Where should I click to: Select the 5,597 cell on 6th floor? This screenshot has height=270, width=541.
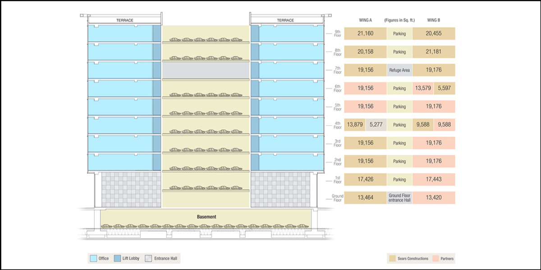pyautogui.click(x=445, y=88)
